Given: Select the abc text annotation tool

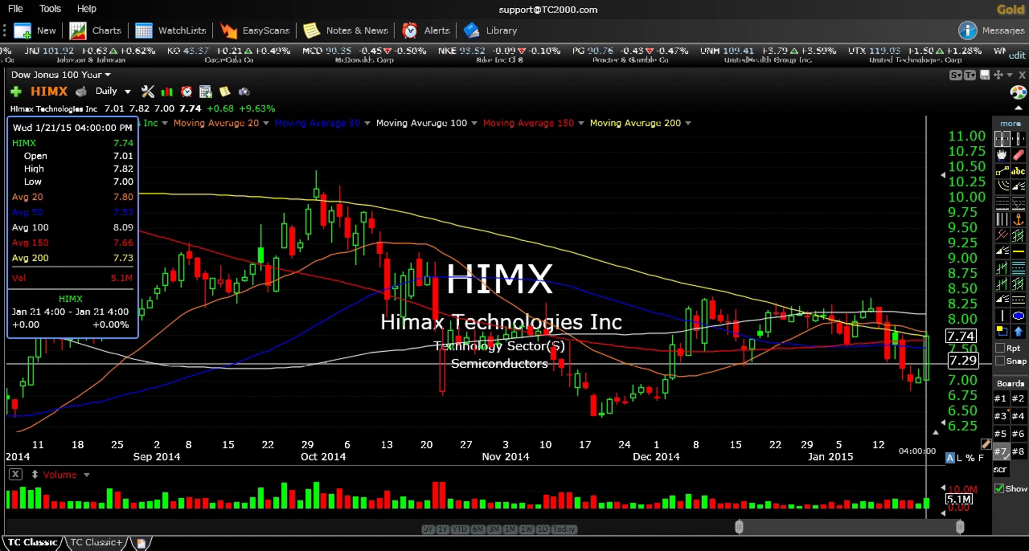Looking at the screenshot, I should tap(1019, 171).
